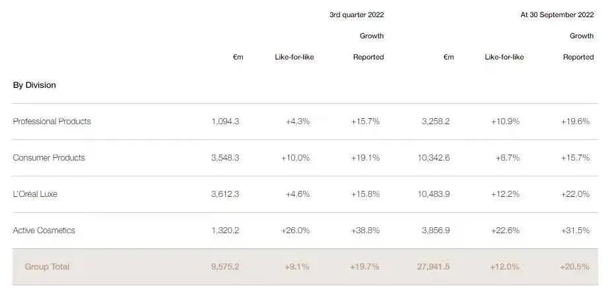Click the +20.5% Group Total reported value
The image size is (616, 292).
point(574,267)
